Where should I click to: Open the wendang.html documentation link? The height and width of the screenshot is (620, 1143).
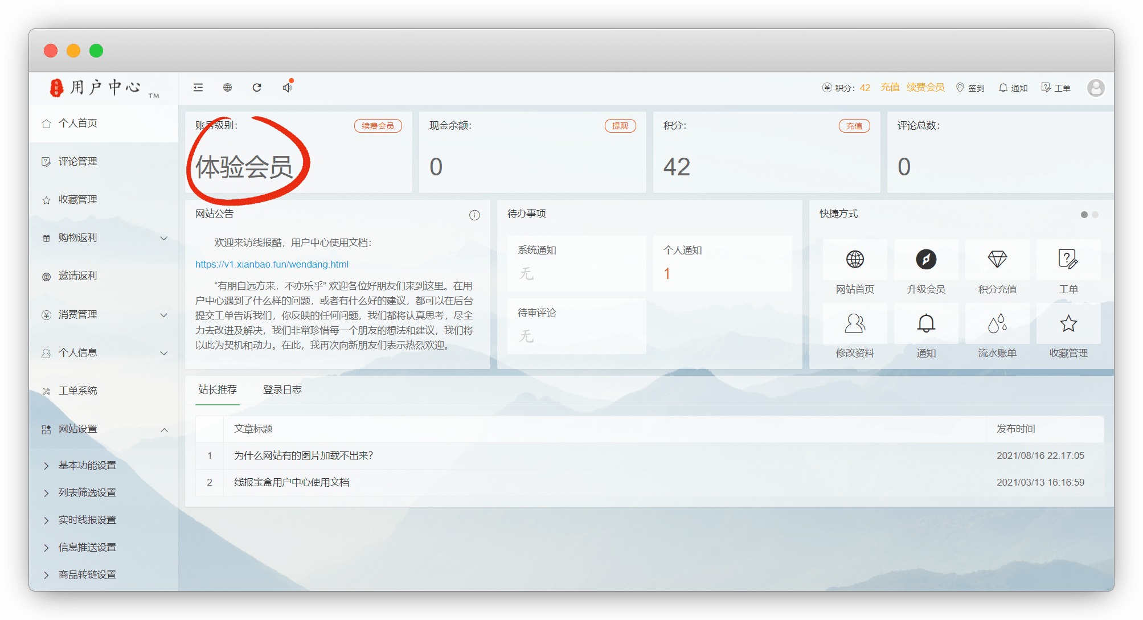(272, 264)
